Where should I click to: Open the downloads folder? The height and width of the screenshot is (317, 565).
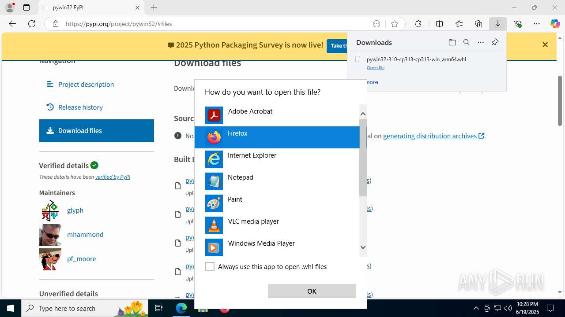pos(452,42)
